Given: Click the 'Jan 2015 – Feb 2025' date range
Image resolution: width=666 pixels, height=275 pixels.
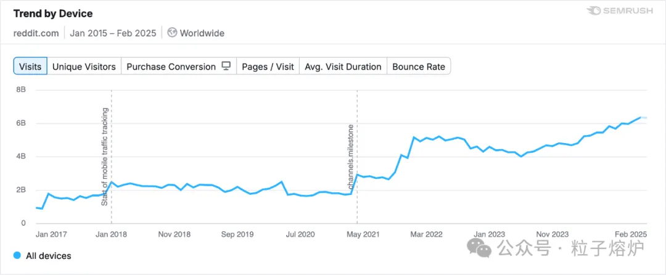Looking at the screenshot, I should [x=113, y=33].
